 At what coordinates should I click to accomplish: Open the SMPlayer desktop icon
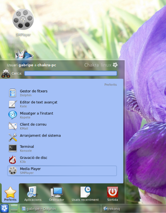(x=23, y=19)
